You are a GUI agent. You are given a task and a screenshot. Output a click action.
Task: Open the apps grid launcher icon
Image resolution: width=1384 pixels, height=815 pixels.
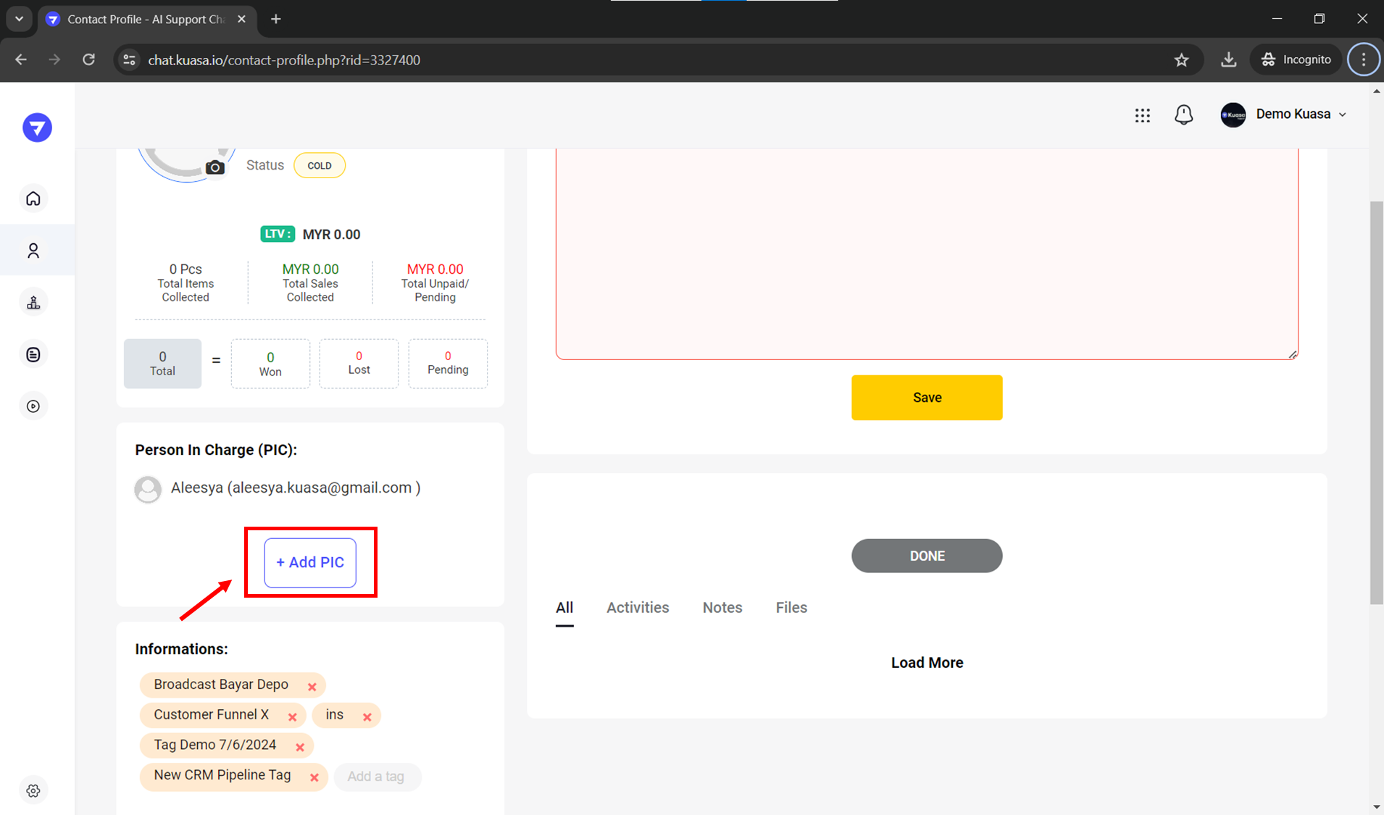pos(1142,114)
